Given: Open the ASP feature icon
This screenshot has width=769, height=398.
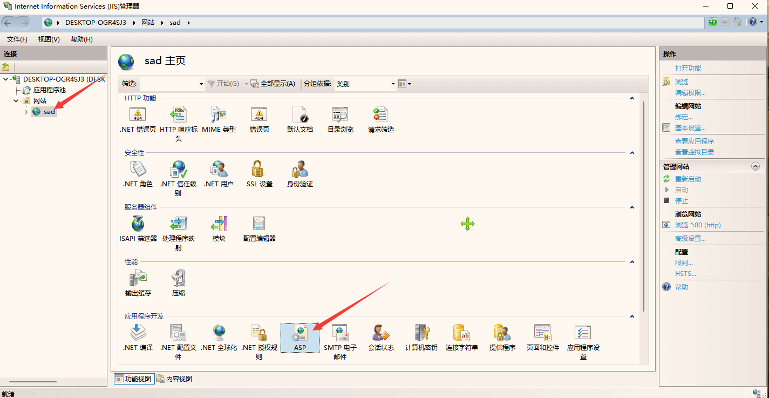Looking at the screenshot, I should point(300,338).
